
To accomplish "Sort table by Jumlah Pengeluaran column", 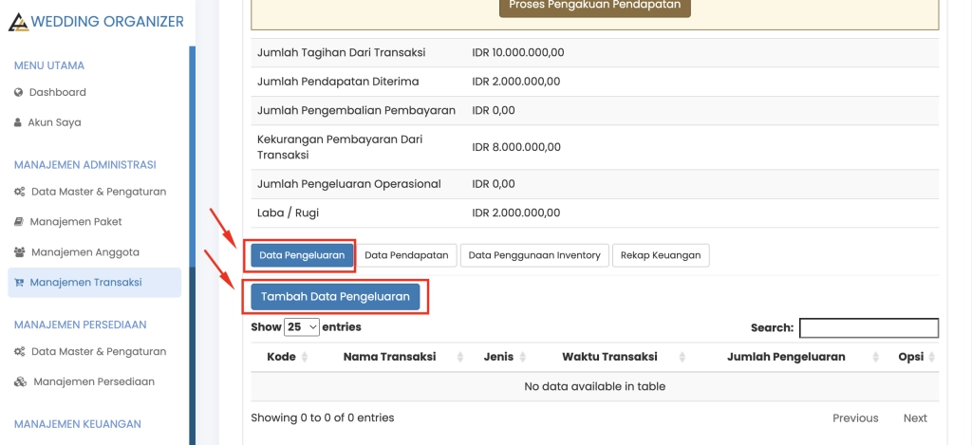I will click(x=785, y=357).
